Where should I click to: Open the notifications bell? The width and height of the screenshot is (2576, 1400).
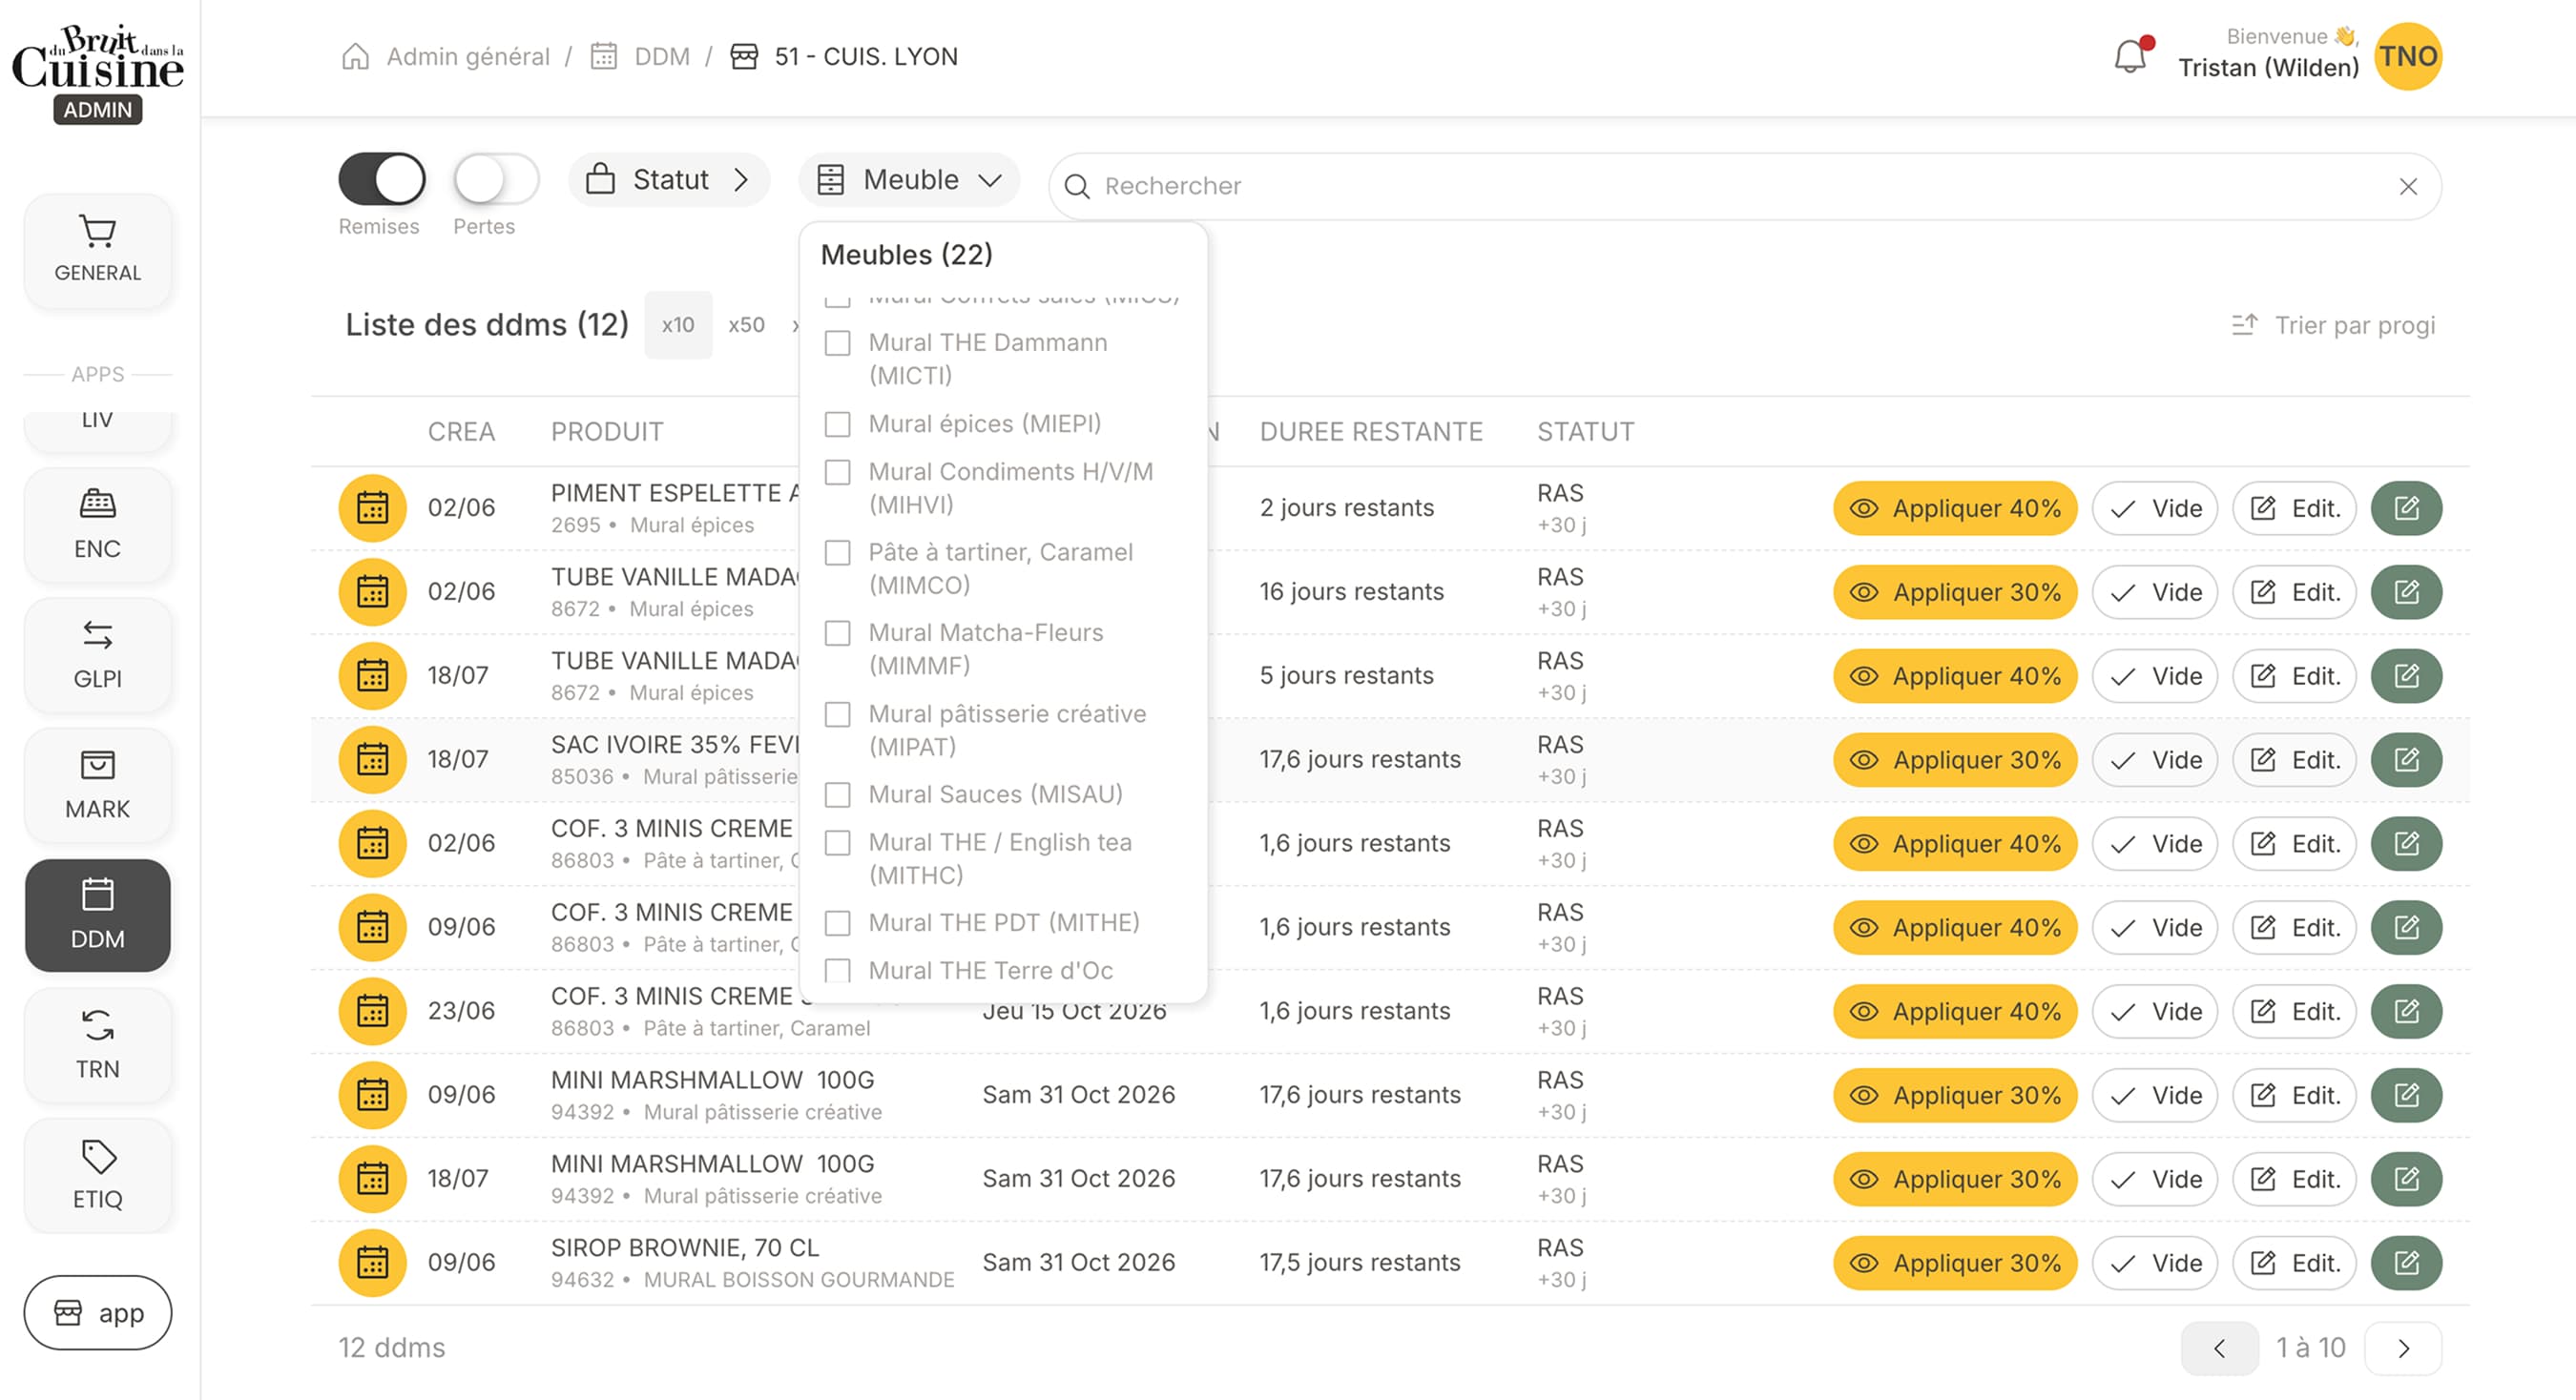point(2130,56)
